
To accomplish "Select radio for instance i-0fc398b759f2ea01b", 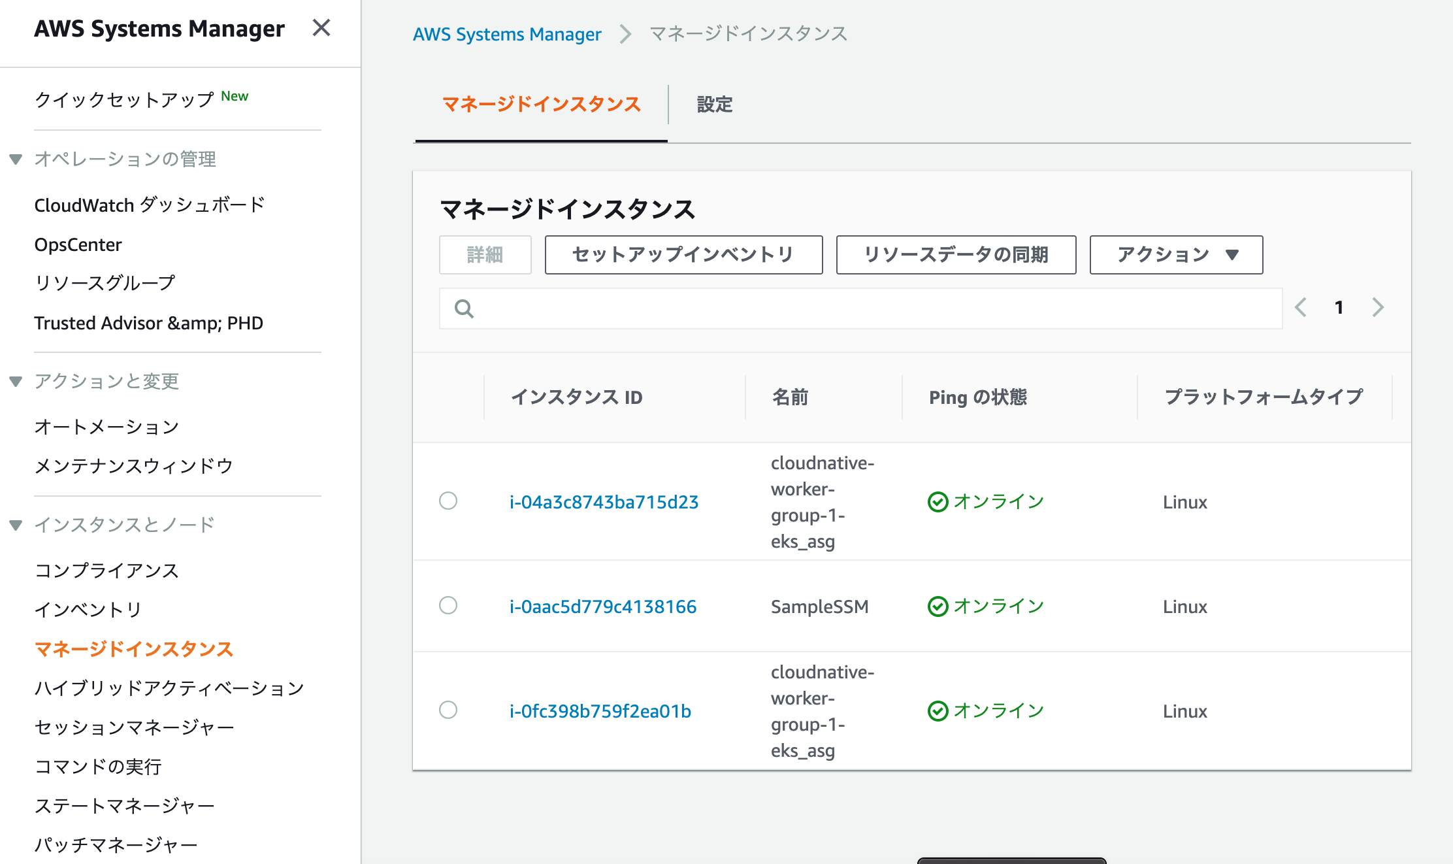I will tap(448, 710).
